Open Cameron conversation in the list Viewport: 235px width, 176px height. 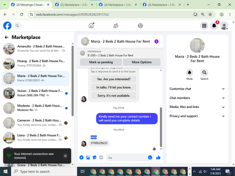point(36,122)
